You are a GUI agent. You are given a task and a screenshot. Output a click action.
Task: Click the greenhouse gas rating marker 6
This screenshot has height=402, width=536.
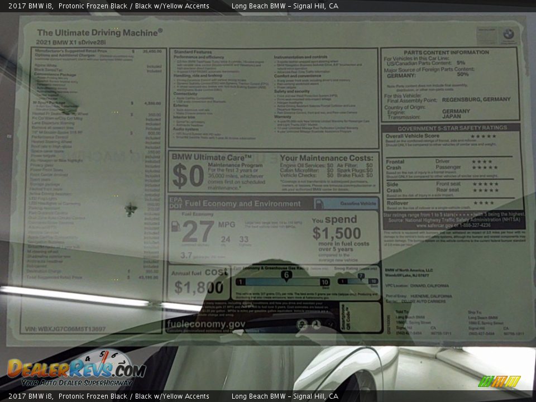[x=286, y=275]
